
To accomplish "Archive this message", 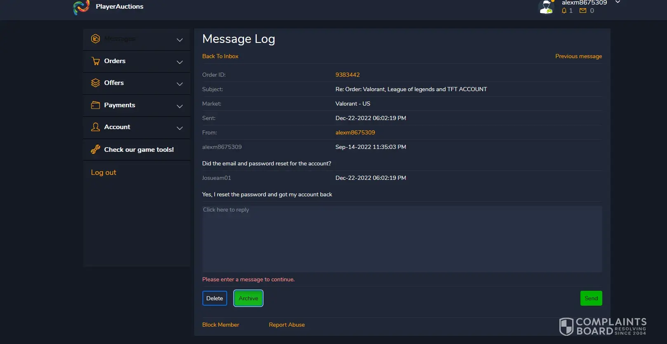I will [x=249, y=298].
